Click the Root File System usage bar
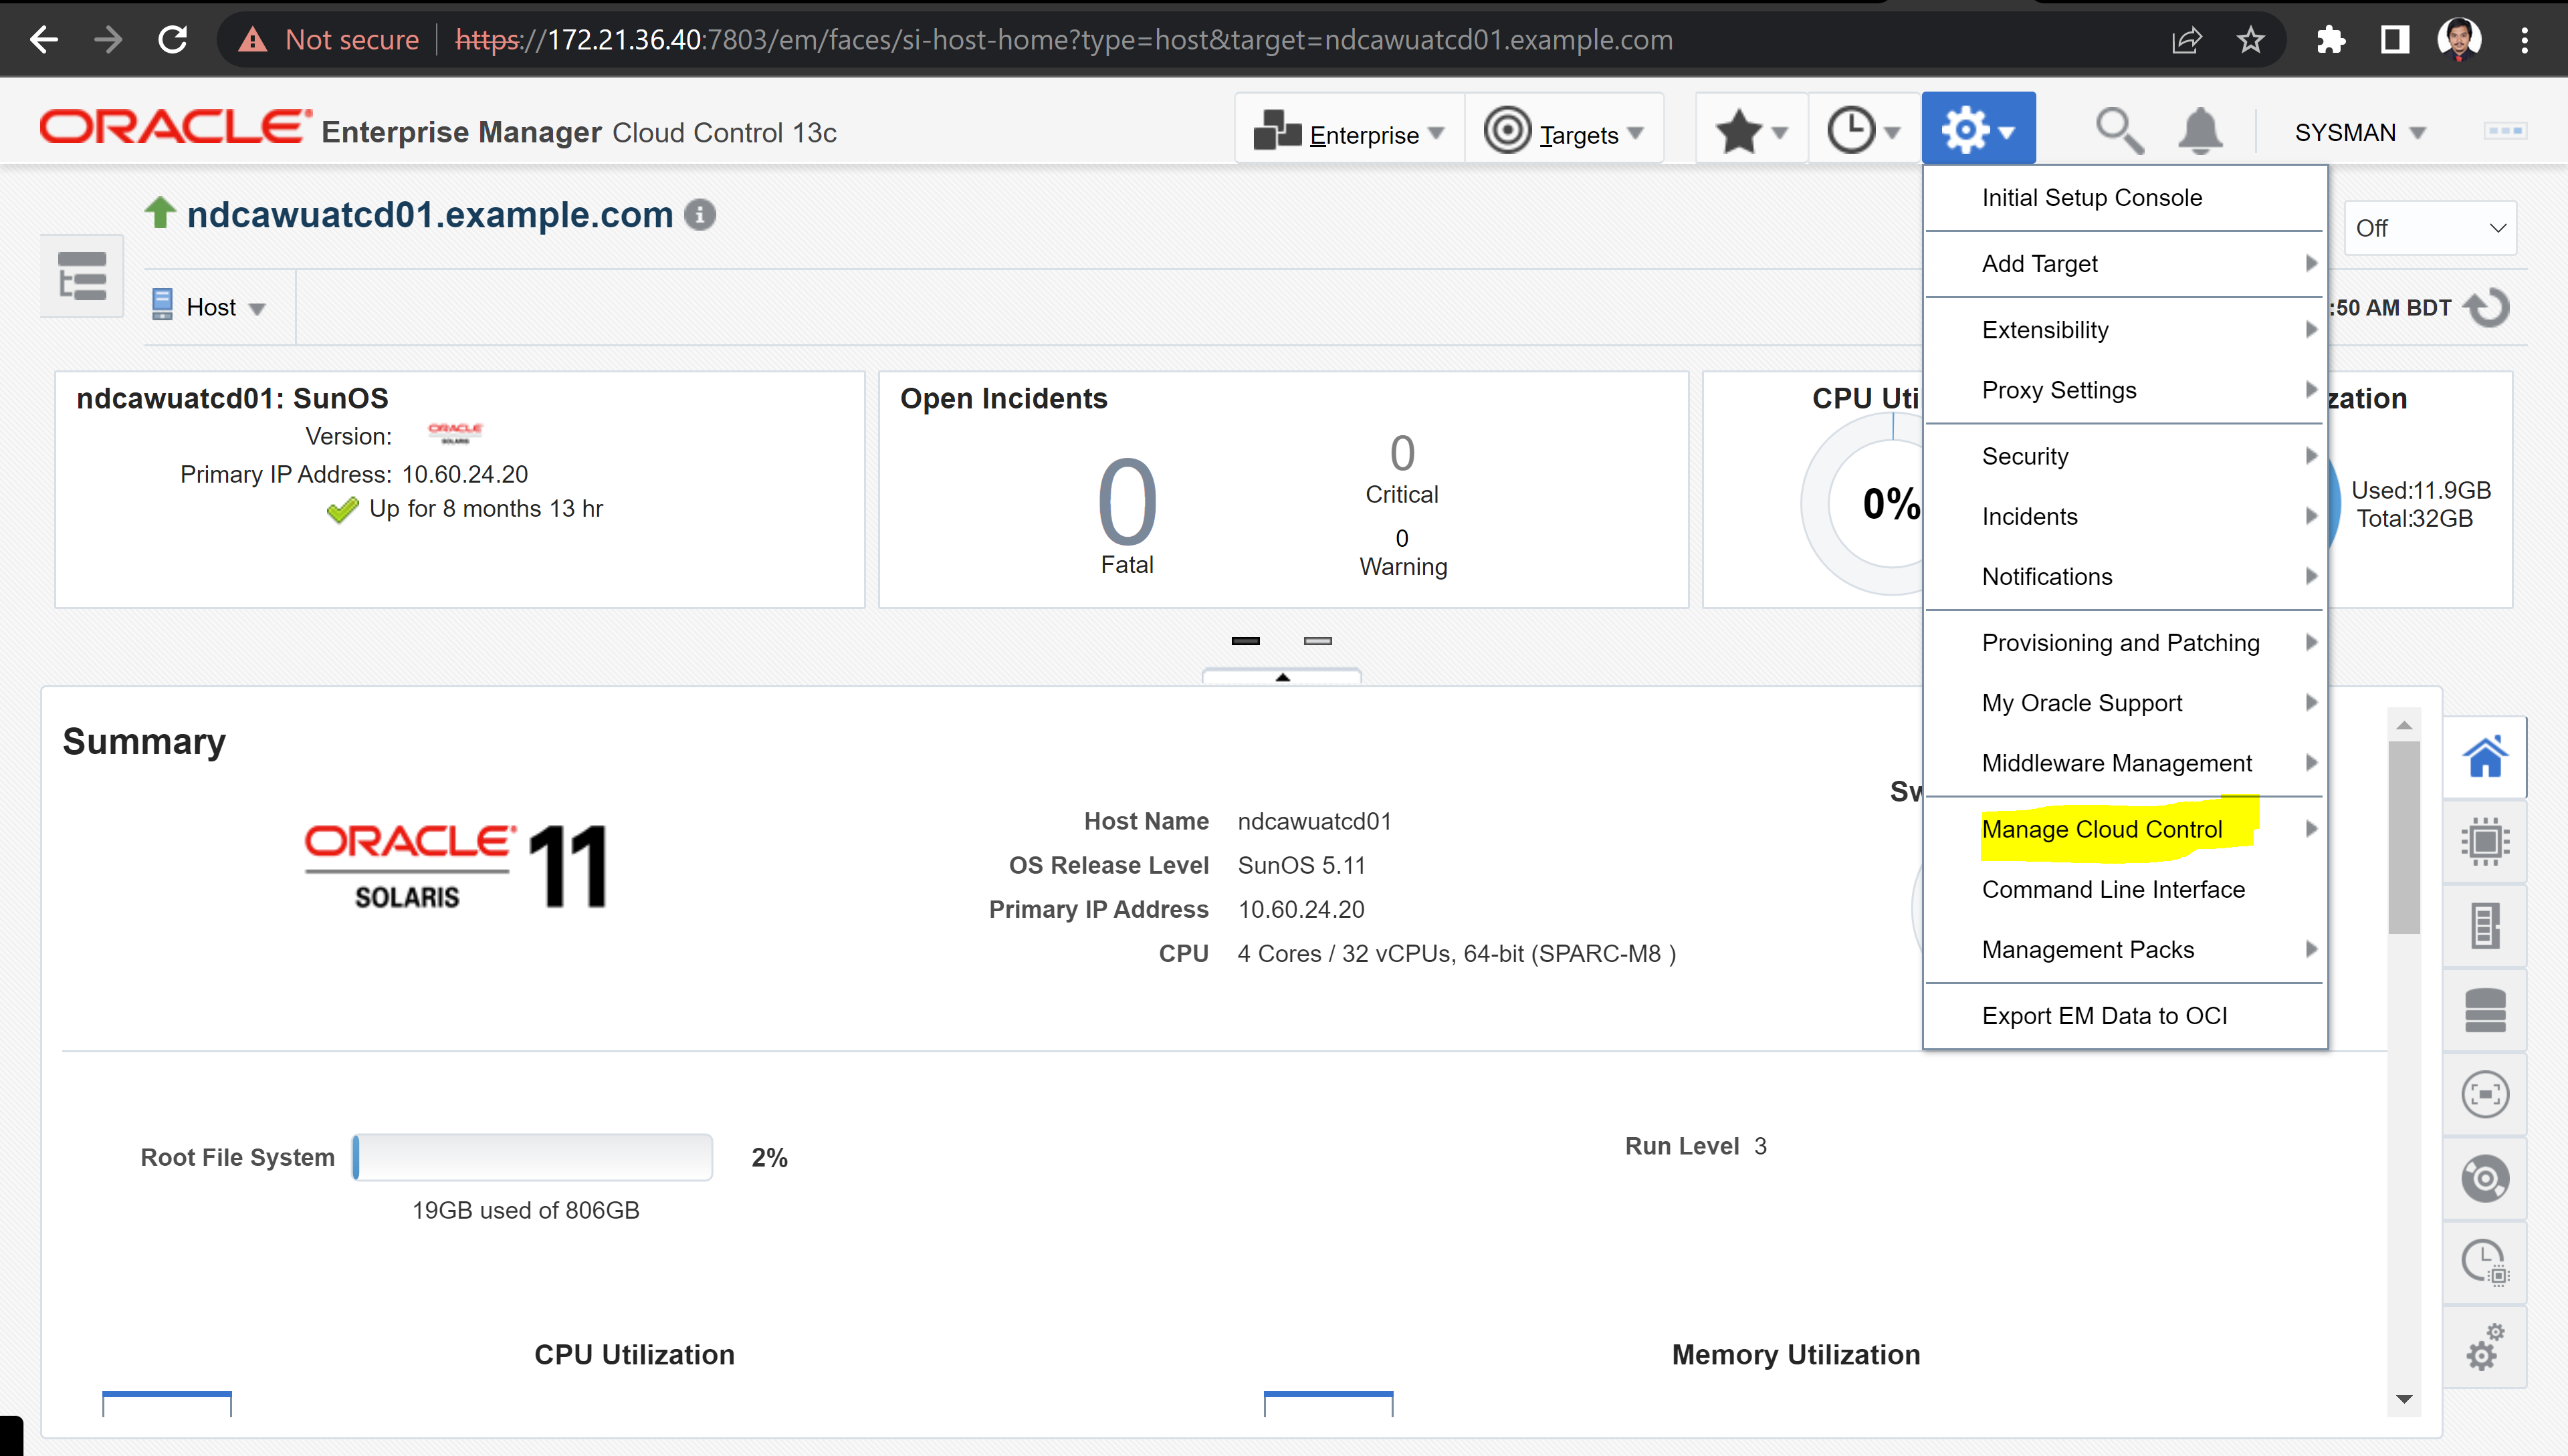 point(532,1157)
